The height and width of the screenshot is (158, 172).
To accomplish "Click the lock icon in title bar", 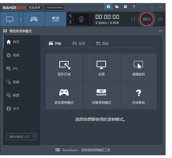I will click(x=108, y=6).
